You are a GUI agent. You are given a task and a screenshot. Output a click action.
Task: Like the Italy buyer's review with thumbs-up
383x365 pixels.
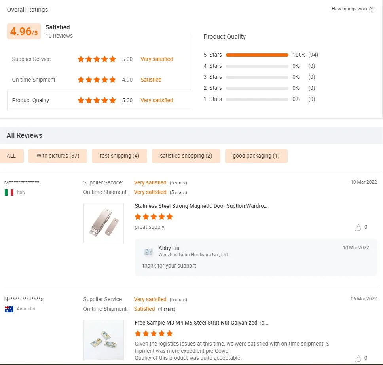(358, 228)
